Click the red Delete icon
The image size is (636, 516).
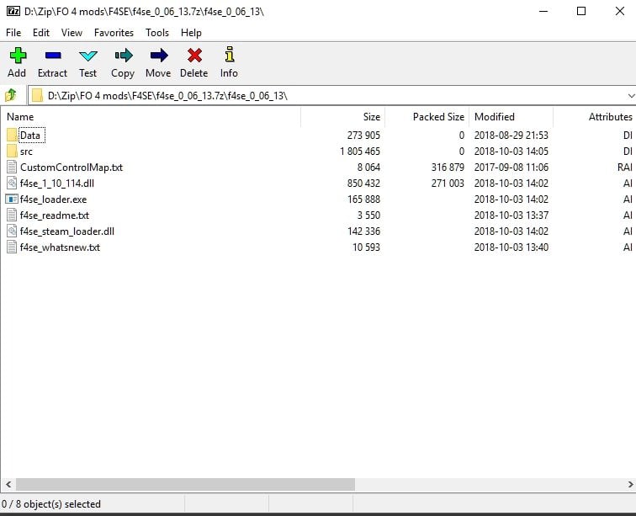click(x=194, y=56)
